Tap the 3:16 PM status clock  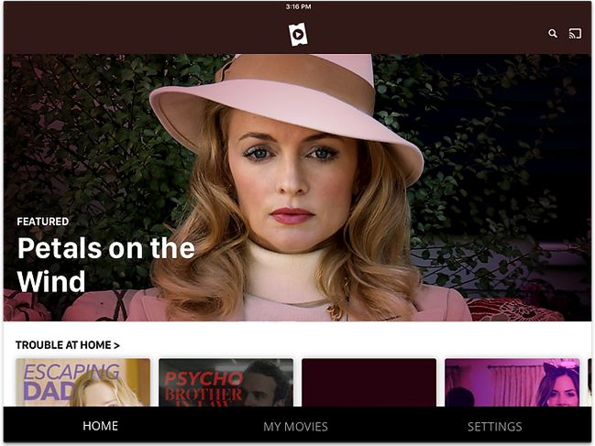298,6
